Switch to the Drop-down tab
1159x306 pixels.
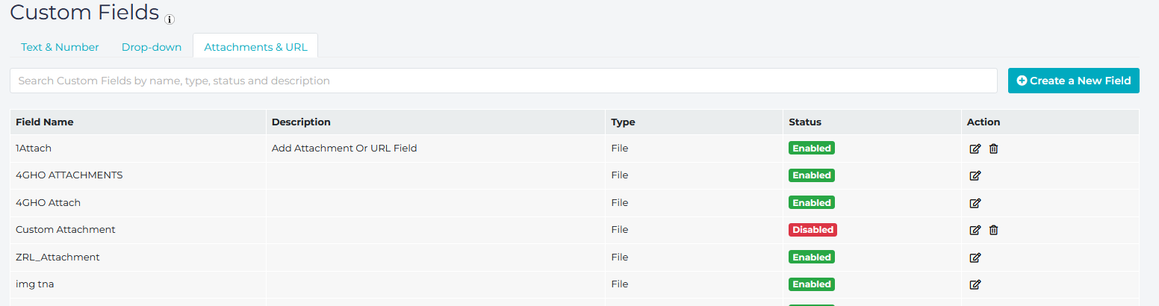(152, 47)
